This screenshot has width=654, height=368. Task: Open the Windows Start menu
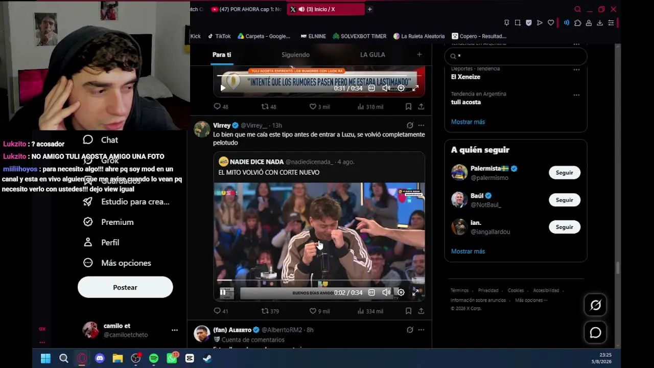[x=45, y=358]
